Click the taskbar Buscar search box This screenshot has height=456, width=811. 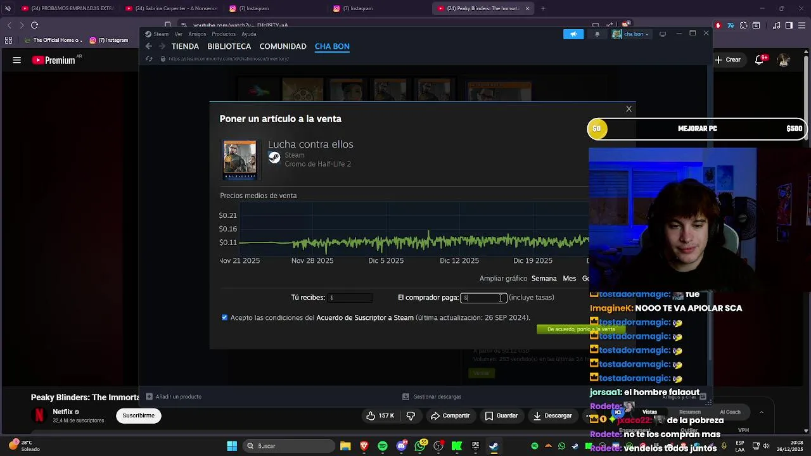288,446
